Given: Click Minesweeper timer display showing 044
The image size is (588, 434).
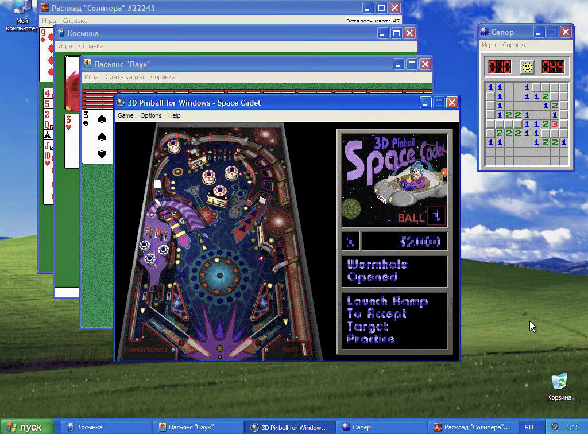Looking at the screenshot, I should (553, 68).
